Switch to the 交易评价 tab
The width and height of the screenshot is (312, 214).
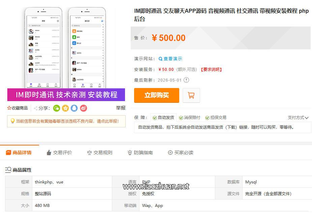(x=59, y=153)
